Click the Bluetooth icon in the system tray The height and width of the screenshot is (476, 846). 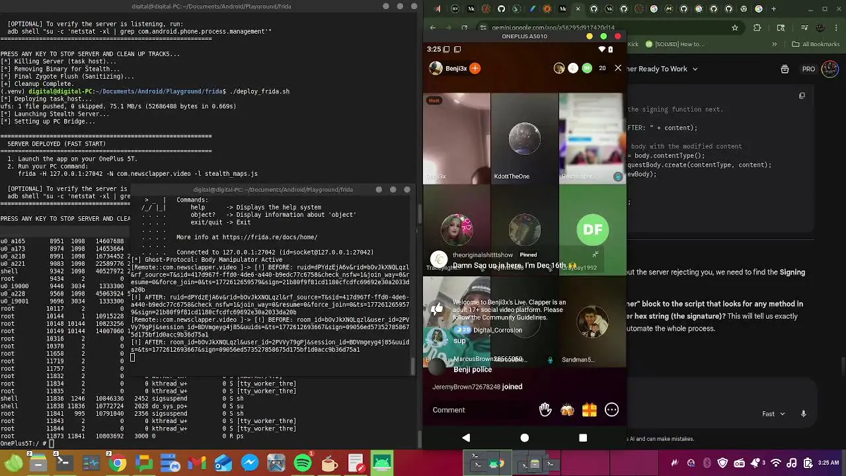tap(707, 463)
